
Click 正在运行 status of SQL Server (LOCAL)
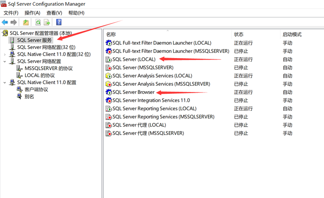[x=243, y=59]
